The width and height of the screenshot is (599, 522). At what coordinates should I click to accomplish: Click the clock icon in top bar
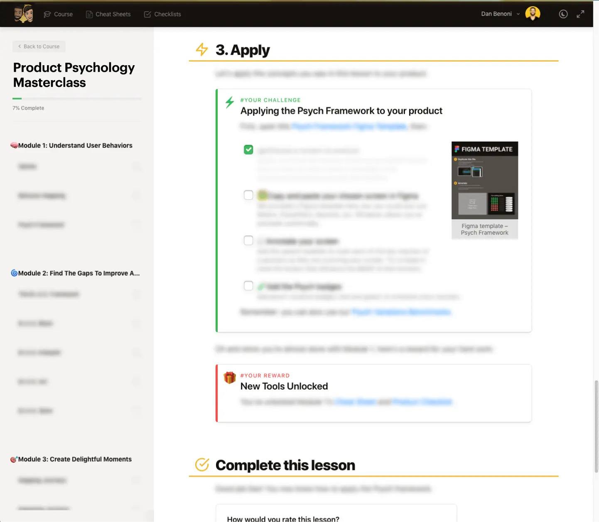[x=563, y=14]
